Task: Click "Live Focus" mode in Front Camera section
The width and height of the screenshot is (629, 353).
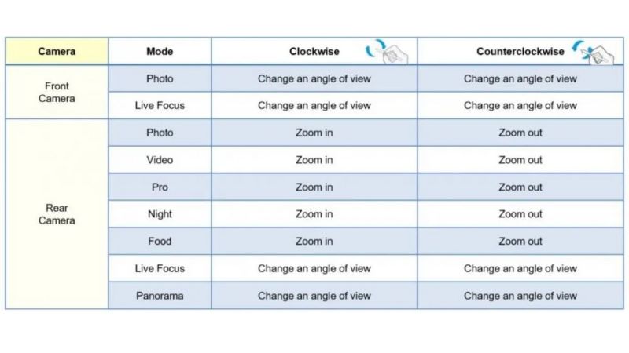Action: (160, 106)
